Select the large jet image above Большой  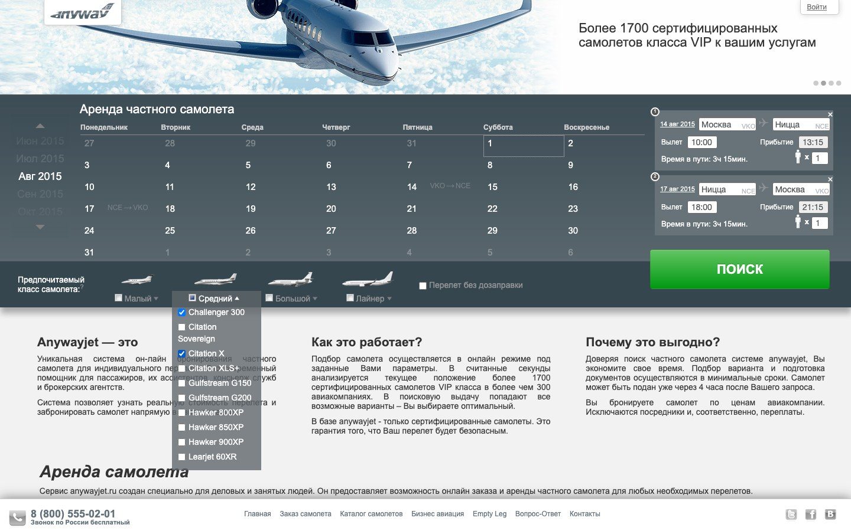tap(290, 278)
